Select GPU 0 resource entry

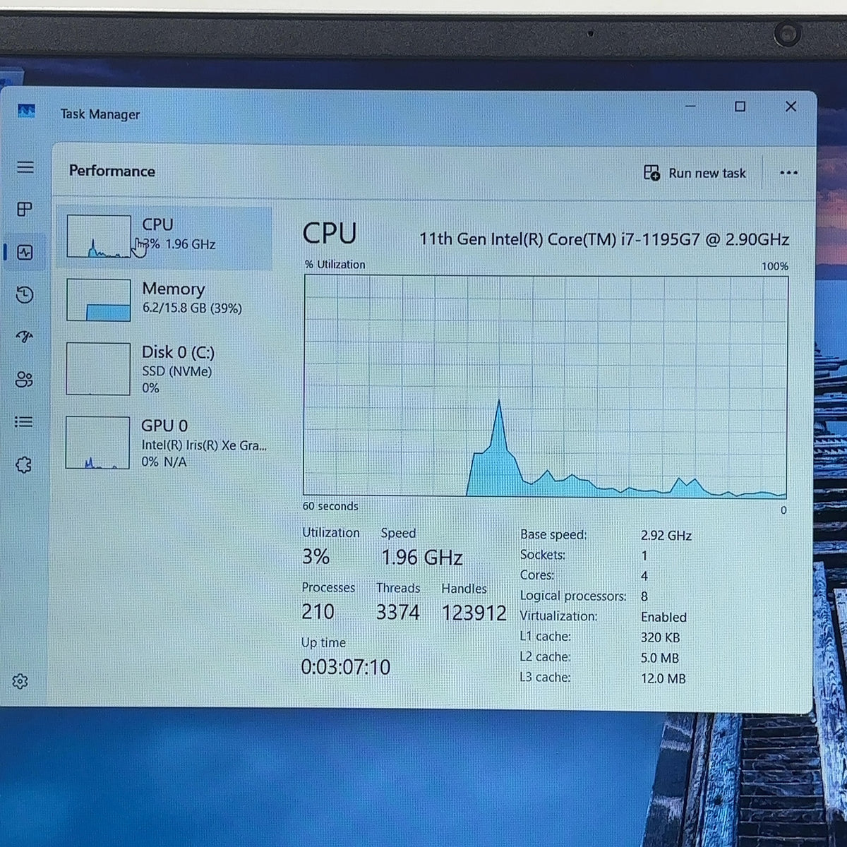tap(164, 443)
